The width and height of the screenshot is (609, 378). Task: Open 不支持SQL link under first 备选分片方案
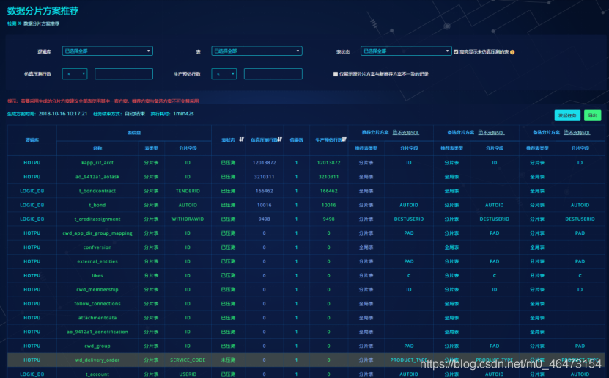click(x=491, y=133)
